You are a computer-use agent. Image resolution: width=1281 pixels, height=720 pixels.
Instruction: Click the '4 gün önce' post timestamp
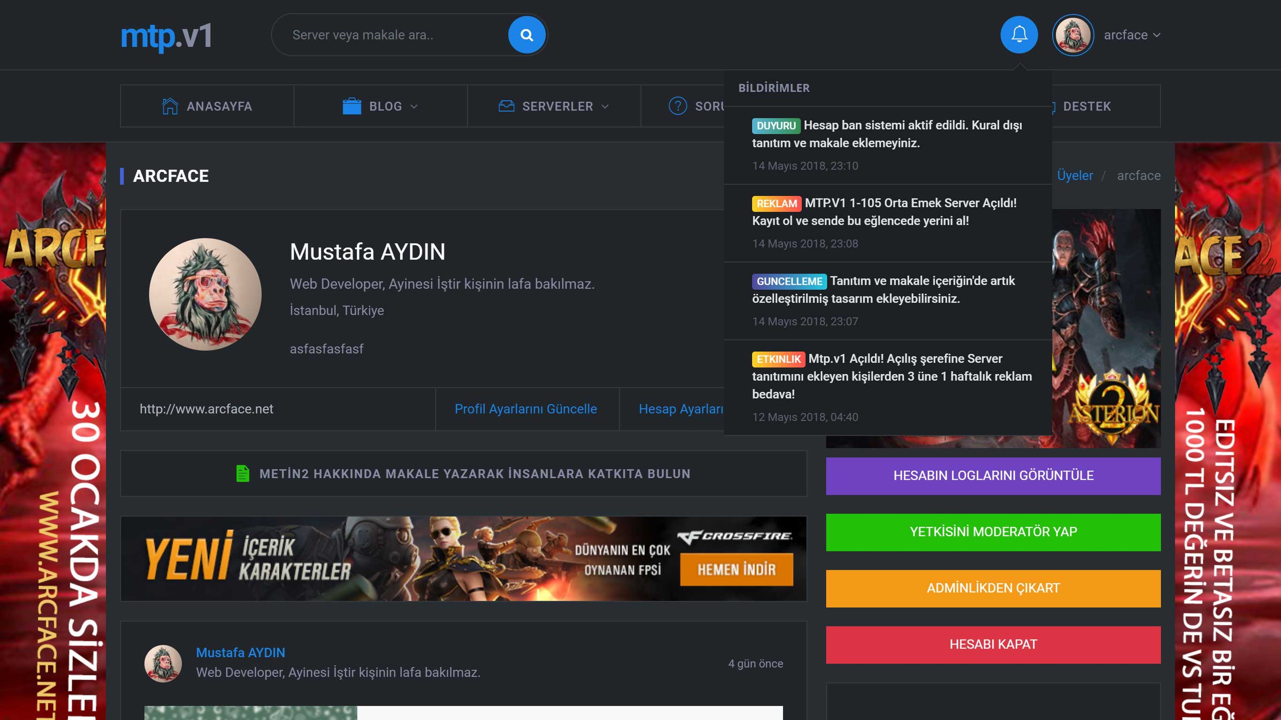tap(756, 664)
